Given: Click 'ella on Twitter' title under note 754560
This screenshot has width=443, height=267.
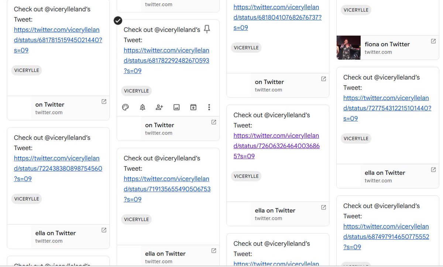Looking at the screenshot, I should tap(55, 233).
